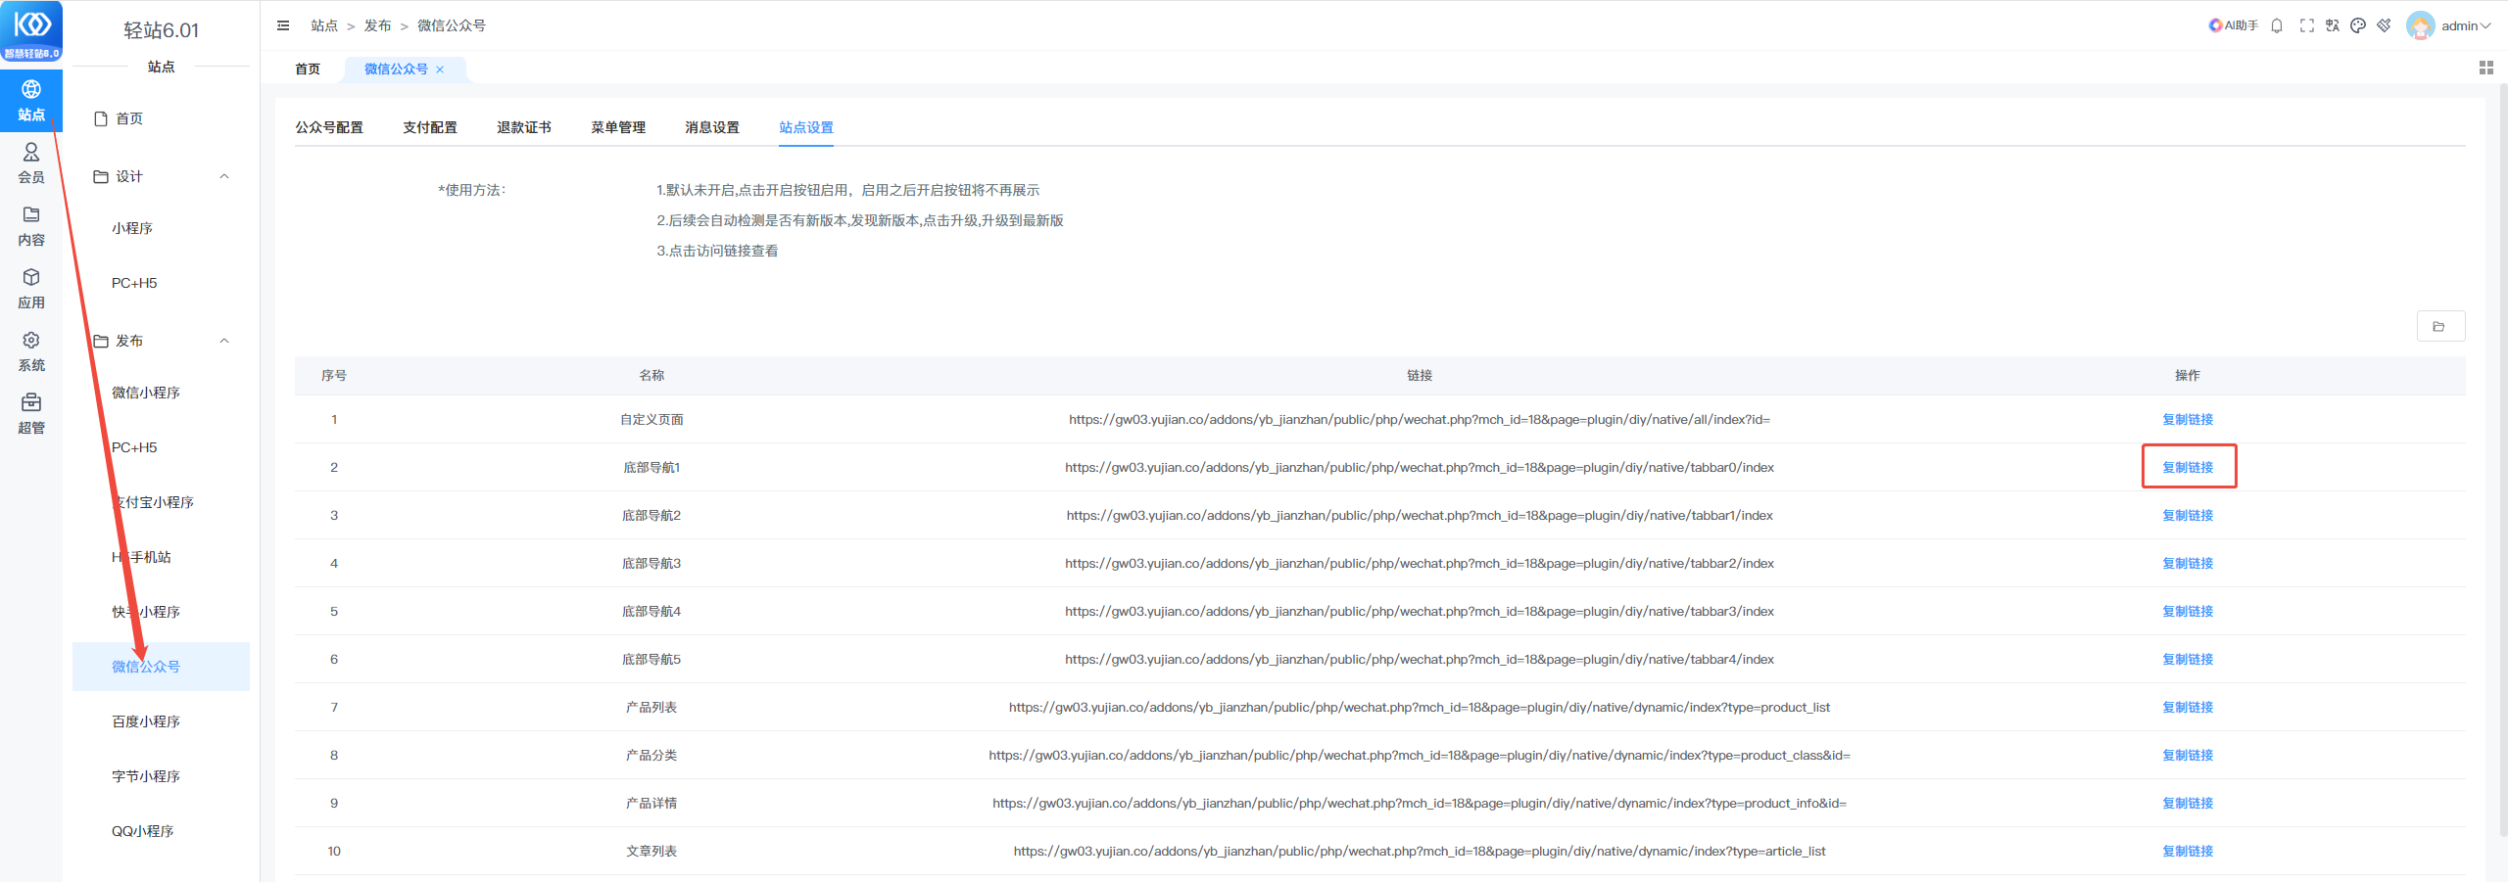Copy link for 产品列表 row
The height and width of the screenshot is (882, 2508).
(x=2188, y=707)
